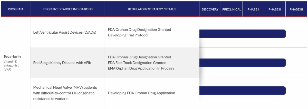Click the End Stage Kidney Disease progress bar

[242, 63]
